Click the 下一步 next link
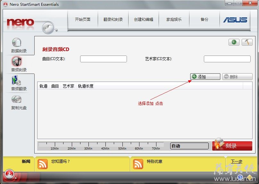This screenshot has width=259, height=184. pyautogui.click(x=236, y=161)
